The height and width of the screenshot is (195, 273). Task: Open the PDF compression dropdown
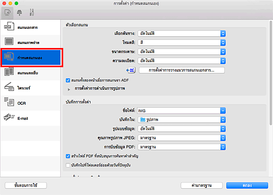[x=181, y=147]
